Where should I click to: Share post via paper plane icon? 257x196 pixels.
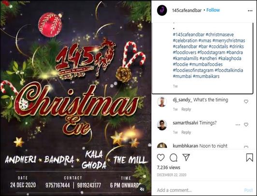[x=186, y=157]
